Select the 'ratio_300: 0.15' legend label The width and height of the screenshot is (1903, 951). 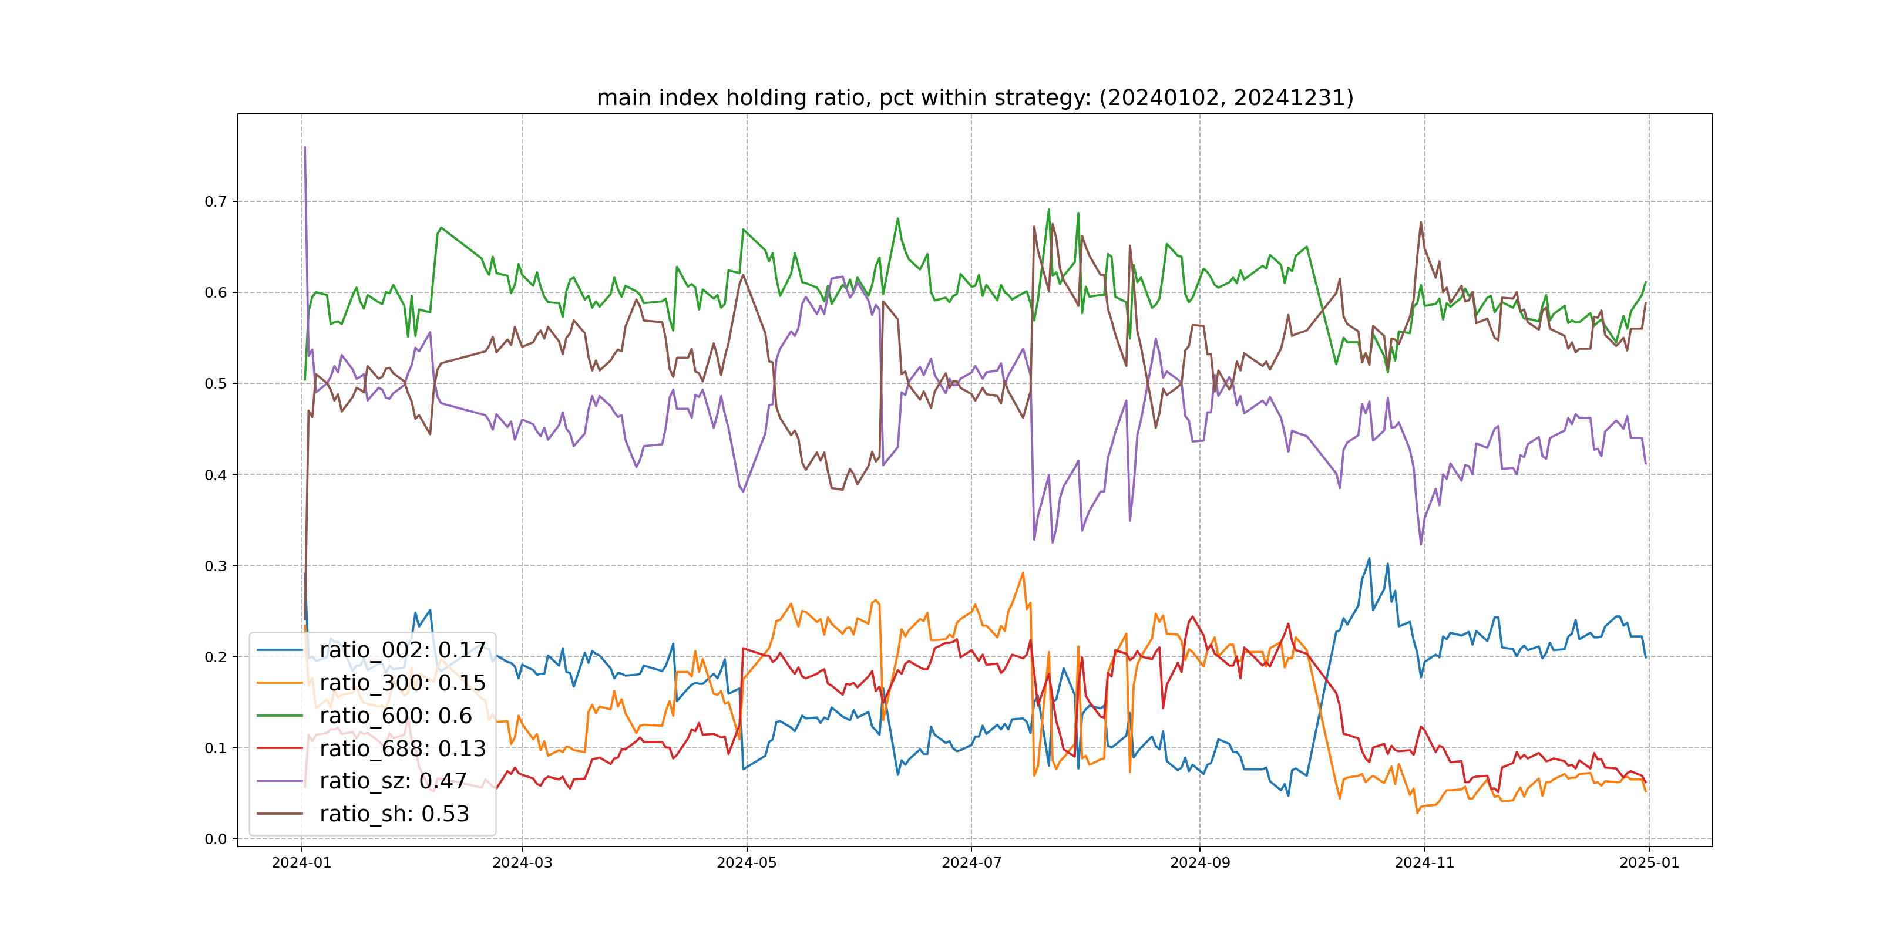click(x=402, y=683)
